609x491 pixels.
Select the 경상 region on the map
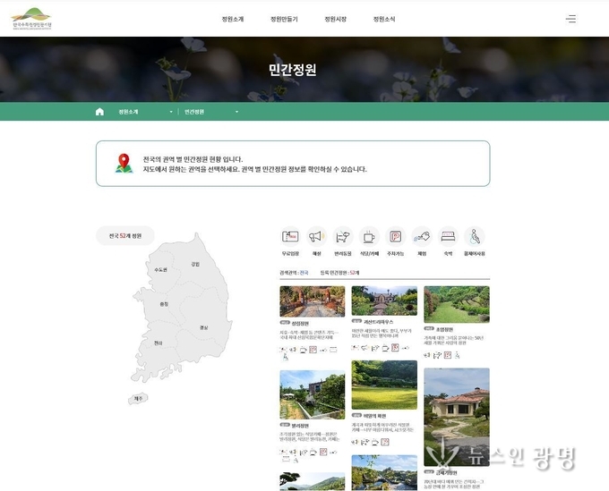click(204, 327)
